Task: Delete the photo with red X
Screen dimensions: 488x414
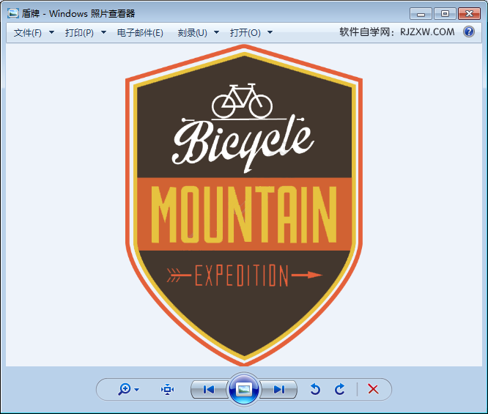Action: coord(373,389)
